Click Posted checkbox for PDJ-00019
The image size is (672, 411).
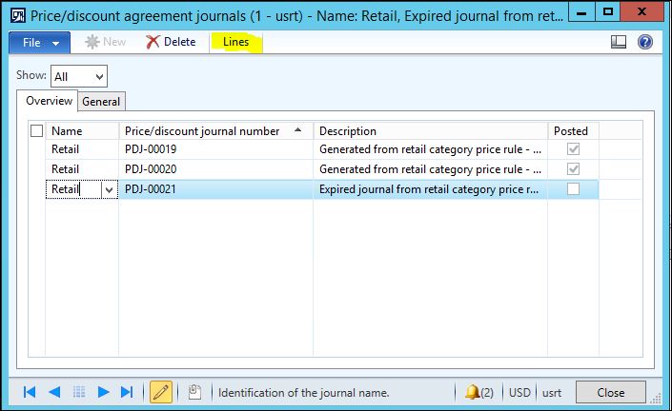573,149
